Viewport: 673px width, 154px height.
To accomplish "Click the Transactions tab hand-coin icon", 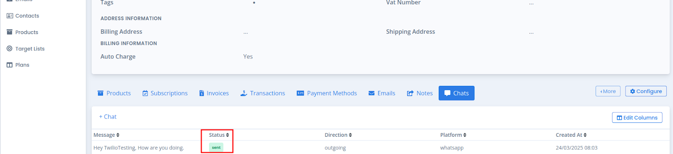I will pos(244,93).
